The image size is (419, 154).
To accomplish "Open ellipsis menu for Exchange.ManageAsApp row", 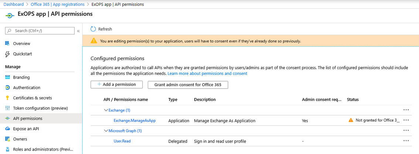I will tap(406, 120).
